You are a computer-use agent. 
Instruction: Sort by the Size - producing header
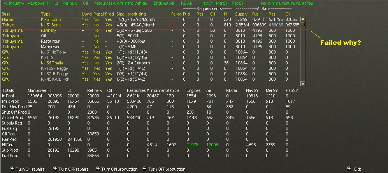pos(131,14)
